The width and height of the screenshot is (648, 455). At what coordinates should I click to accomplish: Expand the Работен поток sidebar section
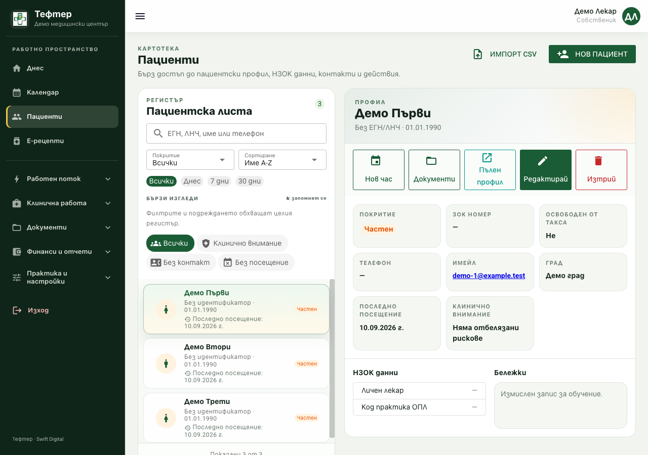(x=62, y=179)
